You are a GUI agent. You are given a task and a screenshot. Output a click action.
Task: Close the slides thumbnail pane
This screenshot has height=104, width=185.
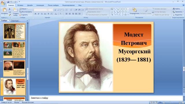pos(27,21)
